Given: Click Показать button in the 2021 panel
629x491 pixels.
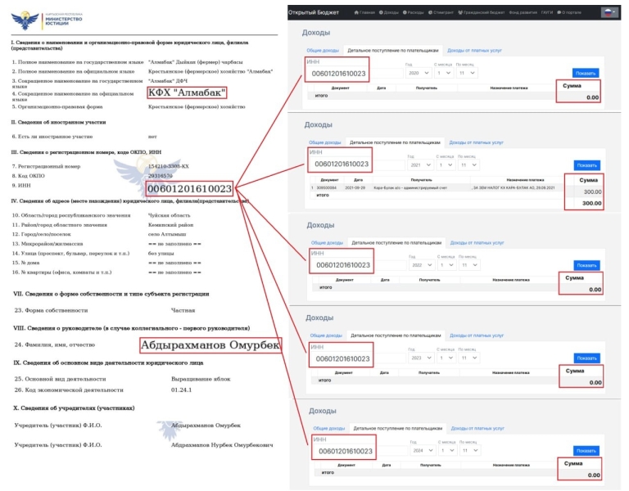Looking at the screenshot, I should 587,165.
